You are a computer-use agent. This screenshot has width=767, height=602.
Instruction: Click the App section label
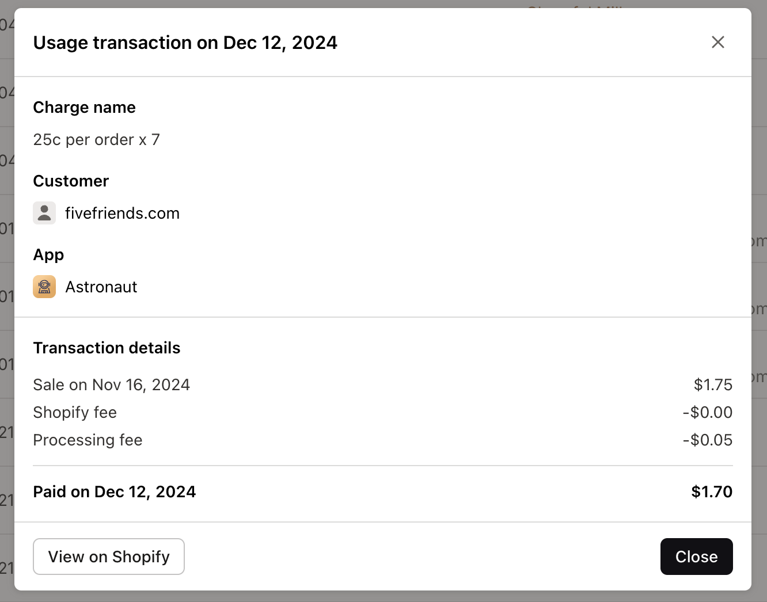coord(48,254)
